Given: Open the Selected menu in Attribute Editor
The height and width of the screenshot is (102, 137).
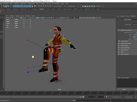Looking at the screenshot, I should click(122, 16).
